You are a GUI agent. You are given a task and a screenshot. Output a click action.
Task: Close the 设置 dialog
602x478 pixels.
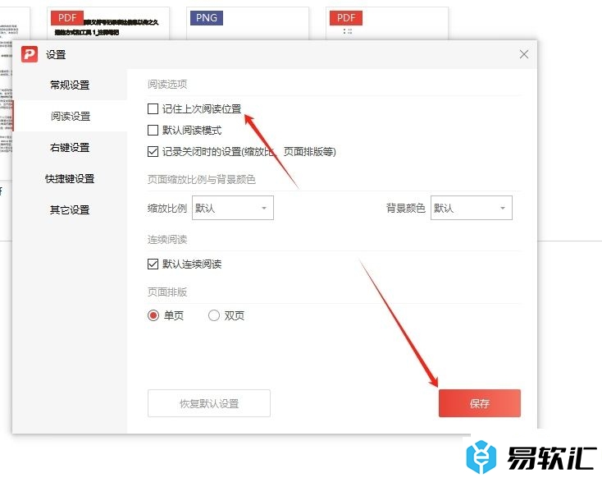pyautogui.click(x=524, y=54)
